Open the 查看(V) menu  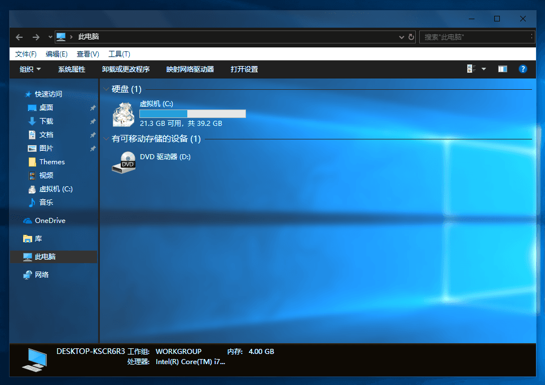(x=87, y=54)
